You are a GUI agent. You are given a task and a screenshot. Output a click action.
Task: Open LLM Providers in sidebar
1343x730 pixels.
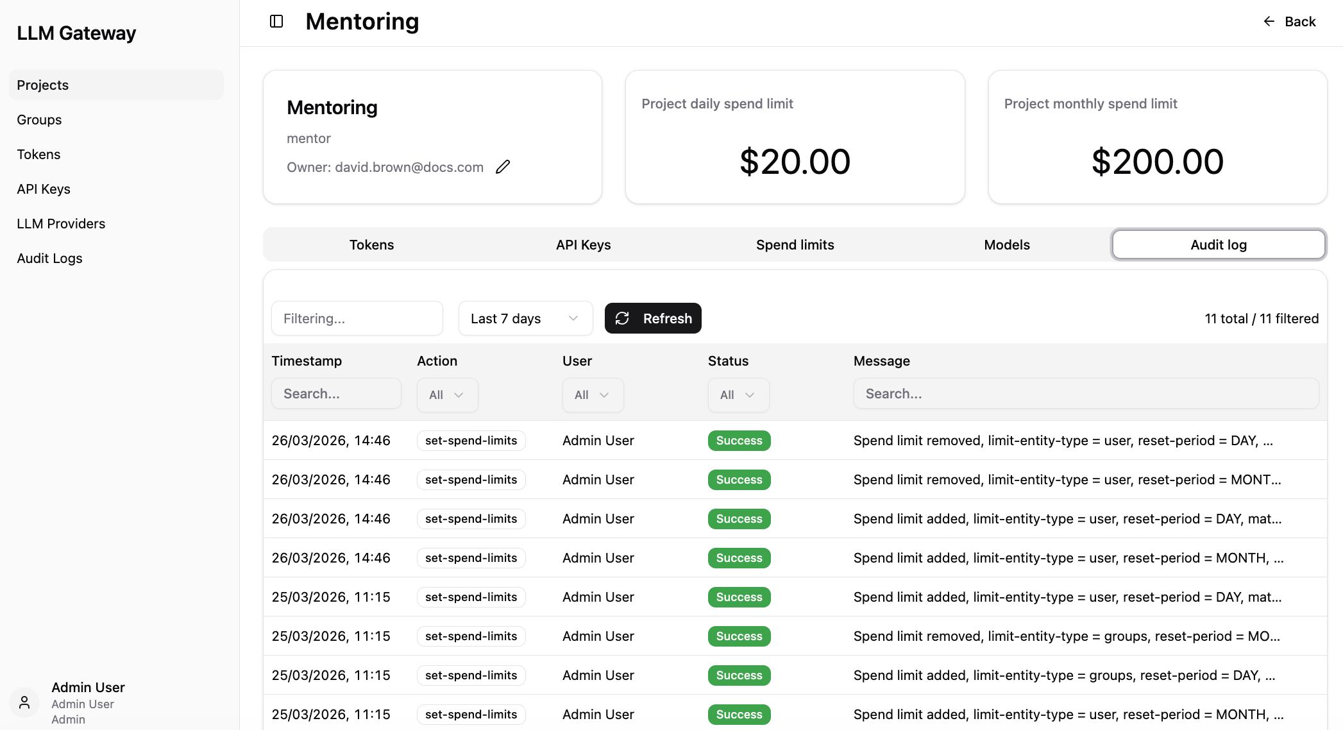(x=116, y=223)
